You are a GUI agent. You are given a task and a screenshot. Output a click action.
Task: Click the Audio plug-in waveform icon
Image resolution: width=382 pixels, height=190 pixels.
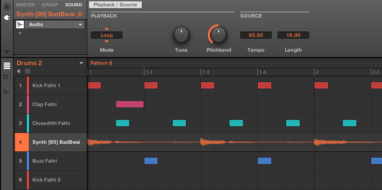[20, 25]
